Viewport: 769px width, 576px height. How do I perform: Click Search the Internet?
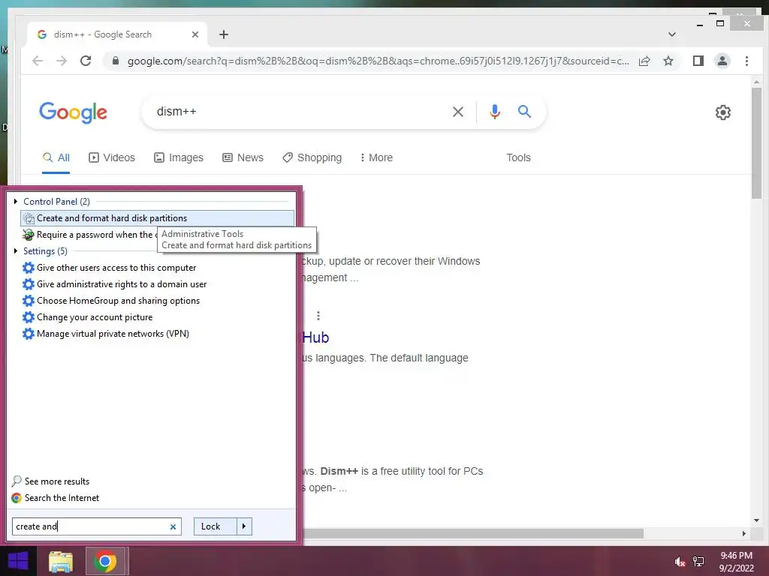pyautogui.click(x=55, y=498)
